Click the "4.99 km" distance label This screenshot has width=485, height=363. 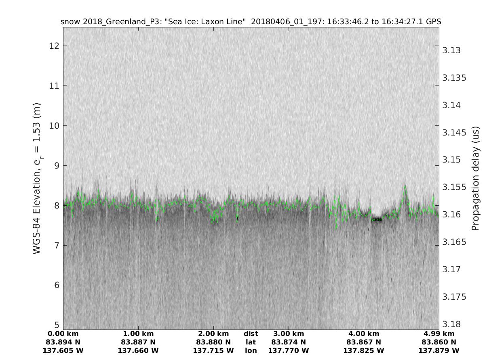[439, 334]
